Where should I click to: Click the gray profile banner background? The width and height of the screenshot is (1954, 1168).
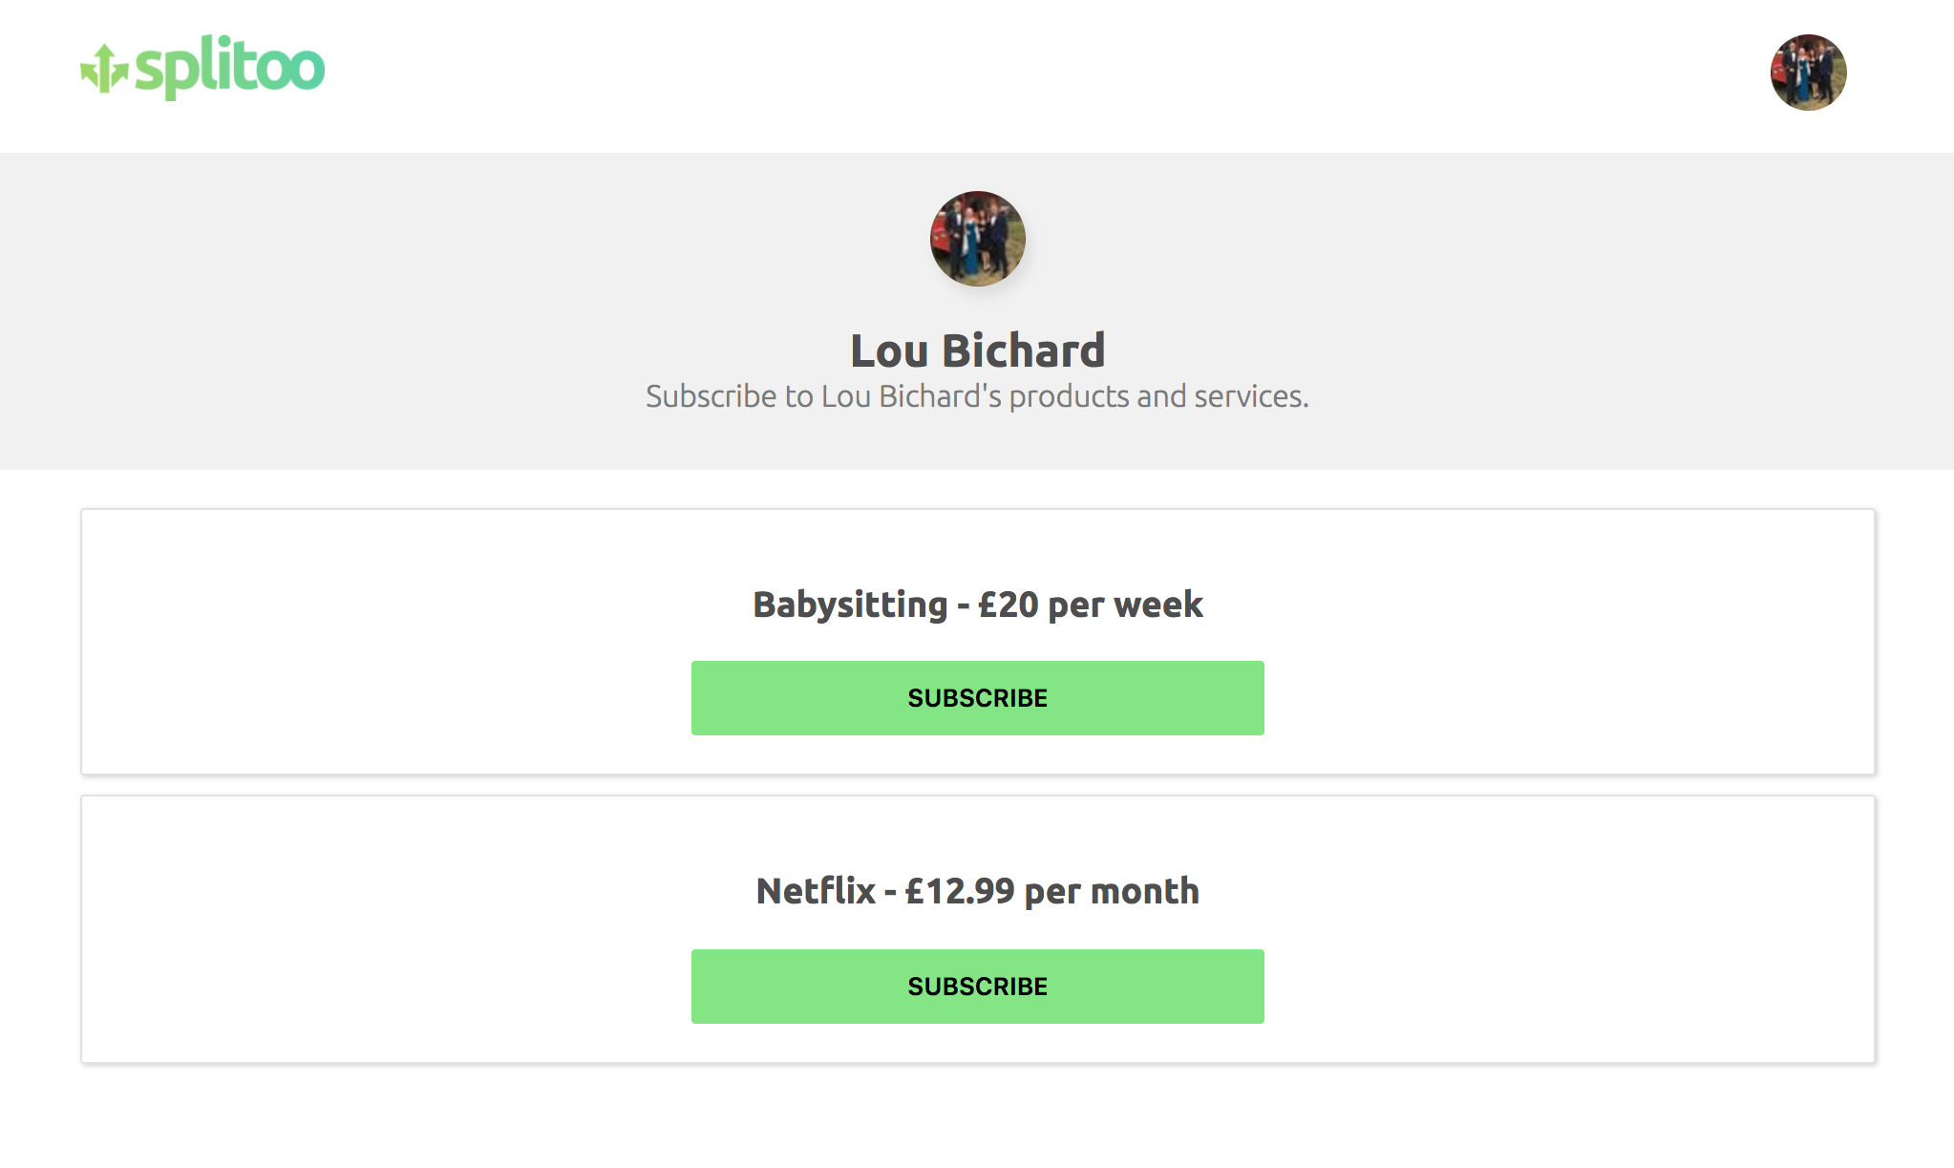click(382, 306)
